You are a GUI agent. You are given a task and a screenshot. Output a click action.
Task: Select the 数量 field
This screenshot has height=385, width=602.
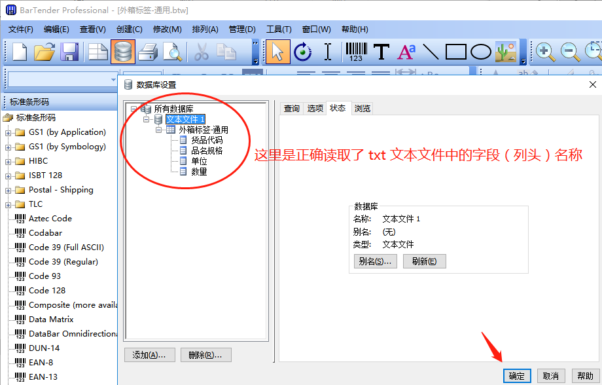[199, 172]
